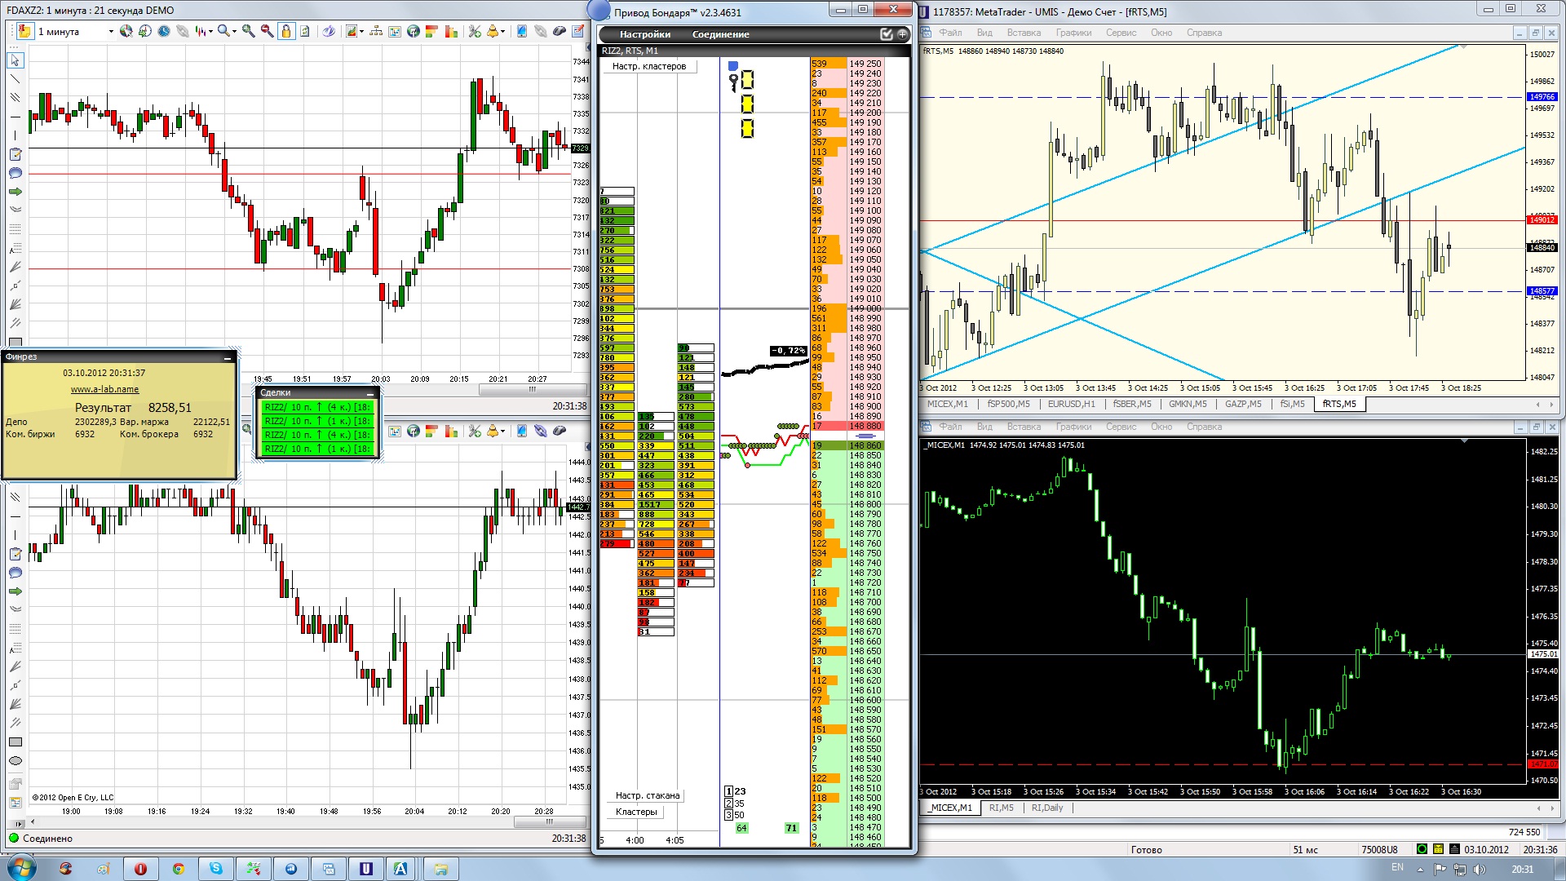Switch to the GAZP,M5 chart tab
The height and width of the screenshot is (881, 1566).
point(1242,404)
